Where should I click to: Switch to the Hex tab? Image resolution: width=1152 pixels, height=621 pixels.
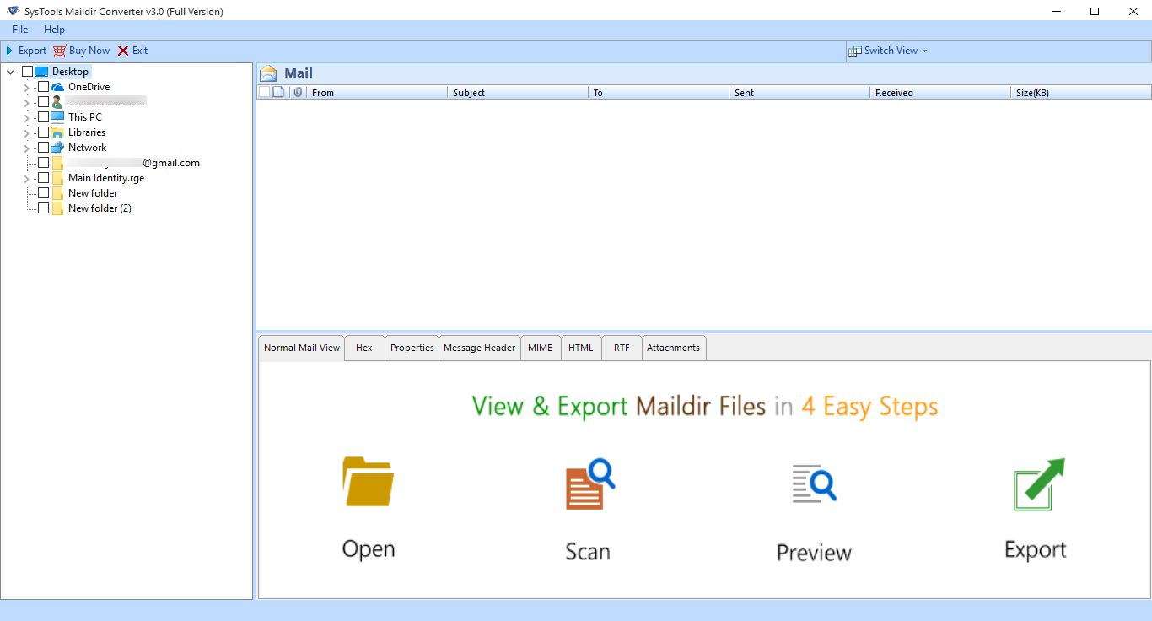click(x=364, y=348)
